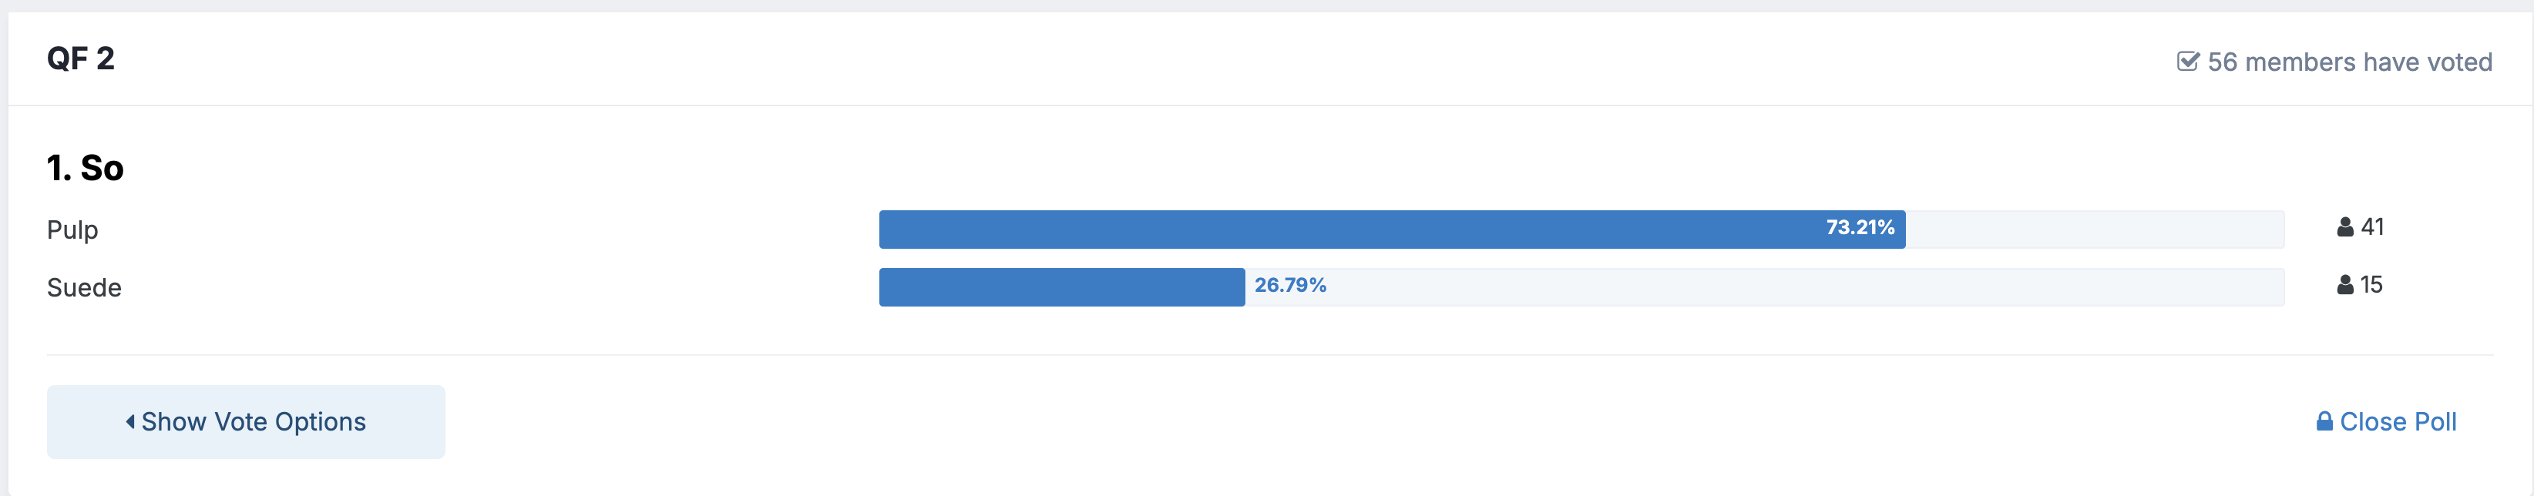Click the QF 2 poll title
This screenshot has height=496, width=2534.
pyautogui.click(x=81, y=58)
